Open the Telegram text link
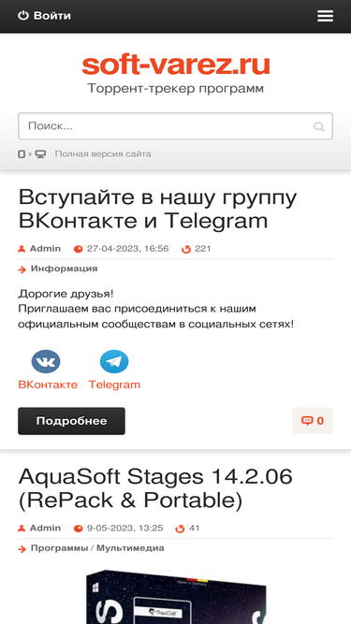351x624 pixels. (x=114, y=385)
